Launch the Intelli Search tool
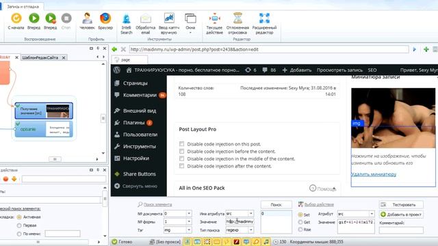Viewport: 438px width, 246px height. (x=126, y=18)
